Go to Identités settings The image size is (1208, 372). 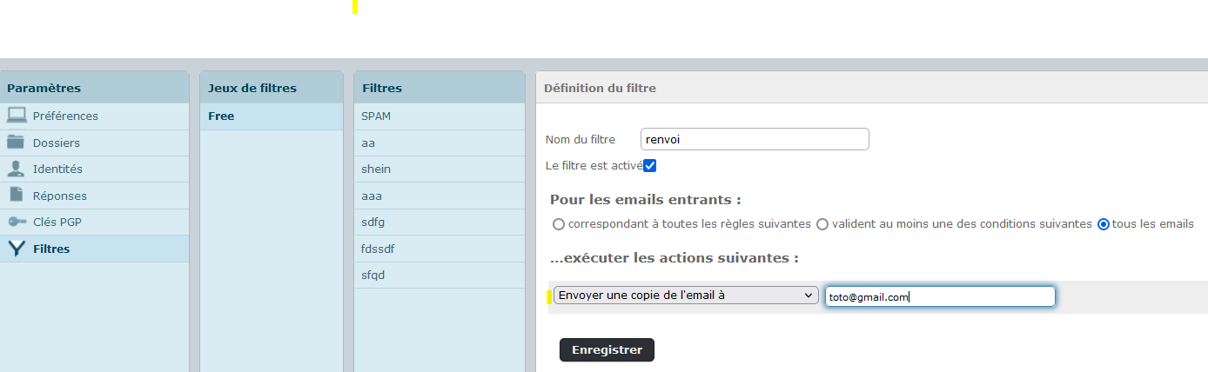click(95, 169)
